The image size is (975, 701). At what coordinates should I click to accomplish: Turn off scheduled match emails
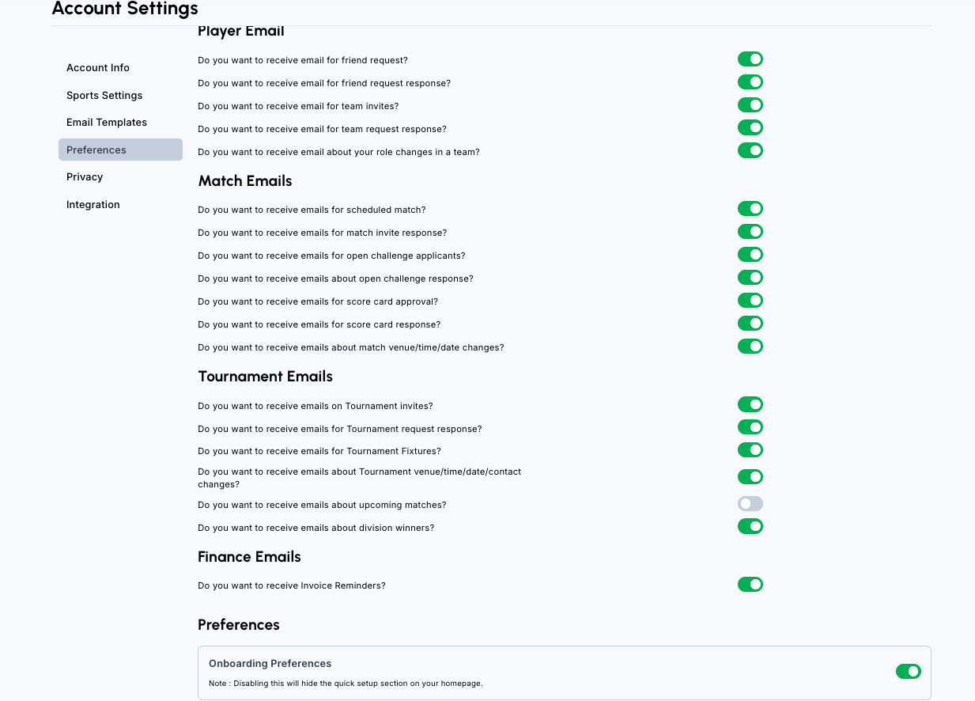pos(750,209)
